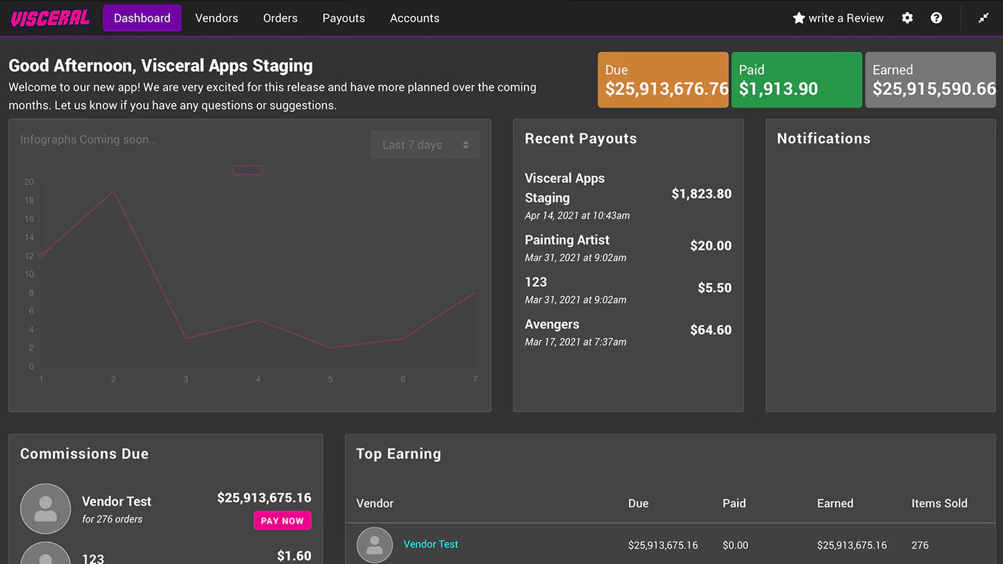The width and height of the screenshot is (1003, 564).
Task: Click write a Review
Action: [845, 18]
